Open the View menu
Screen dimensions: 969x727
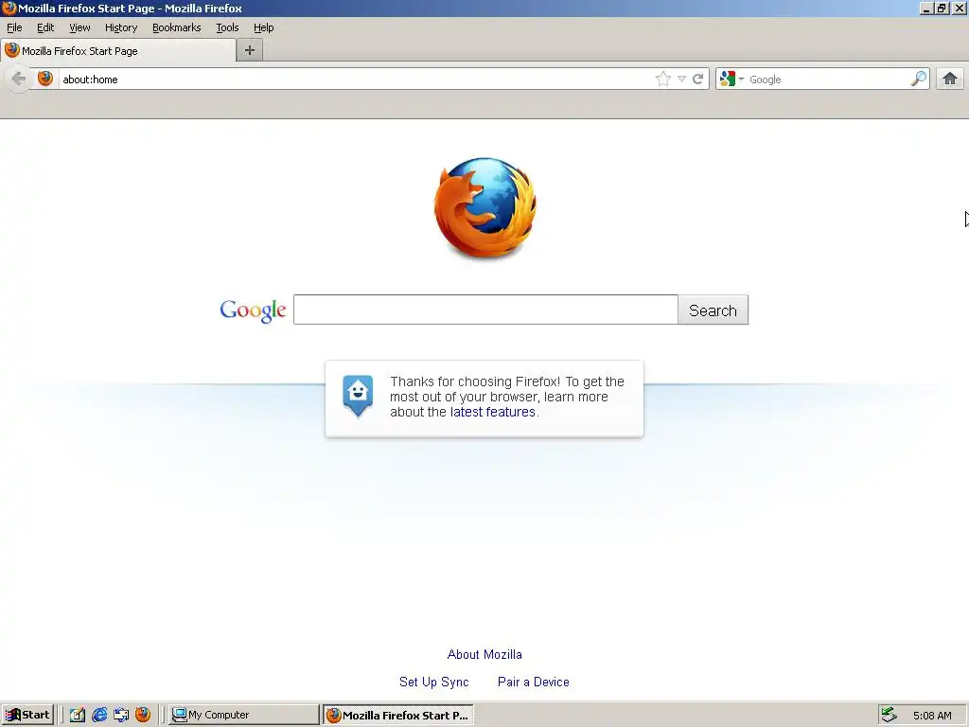[x=79, y=27]
